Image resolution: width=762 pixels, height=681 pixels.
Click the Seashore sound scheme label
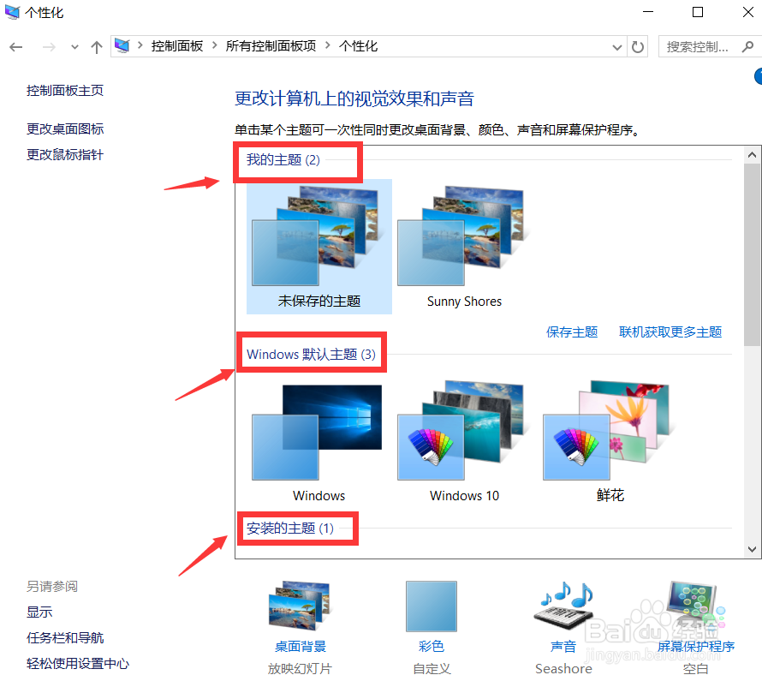coord(563,669)
